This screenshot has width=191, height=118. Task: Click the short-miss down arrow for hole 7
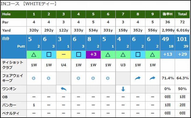[x=123, y=89]
